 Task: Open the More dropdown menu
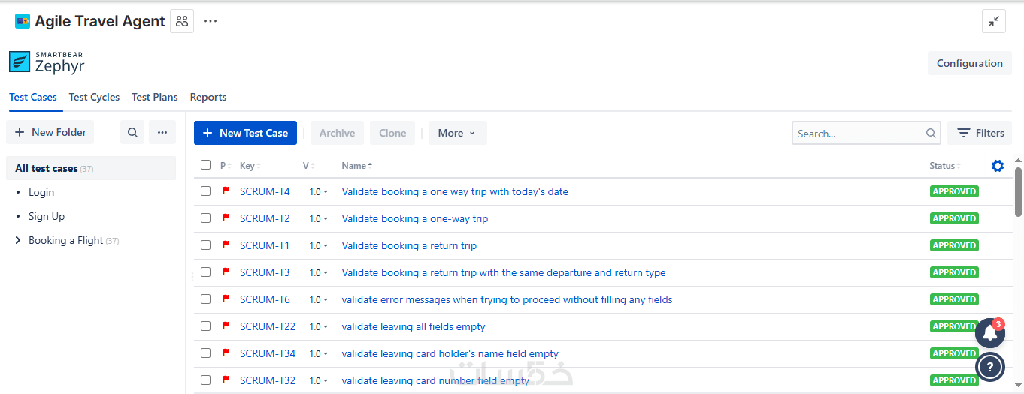[x=457, y=133]
